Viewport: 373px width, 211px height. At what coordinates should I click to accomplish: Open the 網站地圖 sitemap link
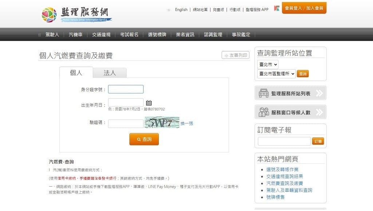coord(200,9)
